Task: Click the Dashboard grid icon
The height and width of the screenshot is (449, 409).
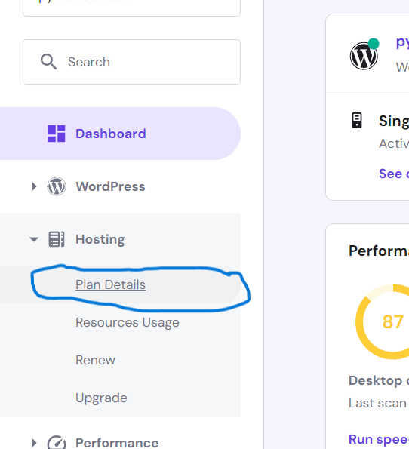Action: pyautogui.click(x=57, y=134)
